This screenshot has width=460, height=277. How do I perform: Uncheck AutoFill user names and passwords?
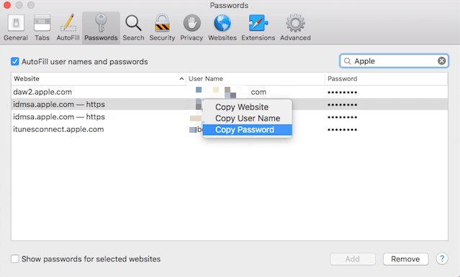pos(14,62)
